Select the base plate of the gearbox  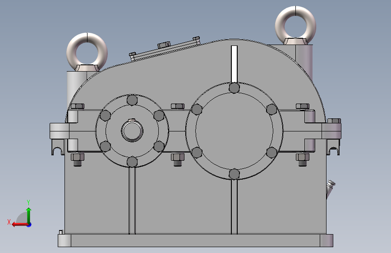[x=196, y=240]
